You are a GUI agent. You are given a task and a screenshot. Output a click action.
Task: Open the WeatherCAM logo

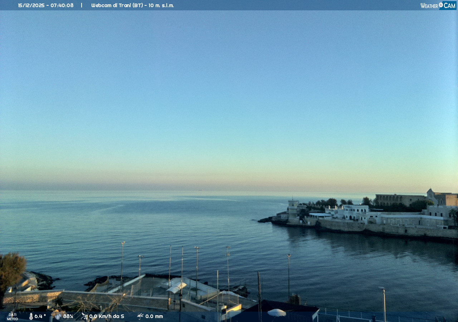point(438,5)
